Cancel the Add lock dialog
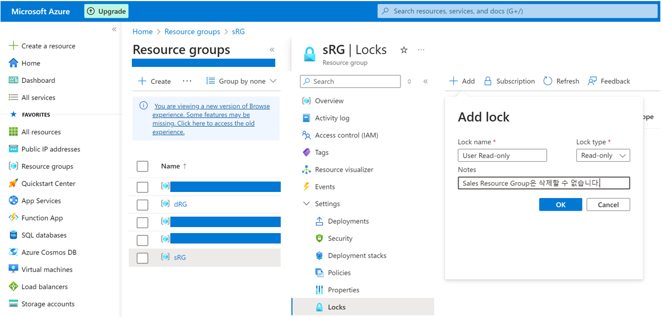The height and width of the screenshot is (317, 662). click(x=608, y=205)
